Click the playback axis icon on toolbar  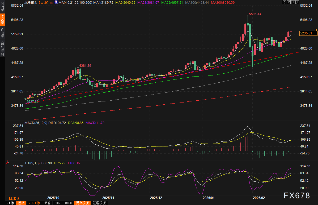292,2
